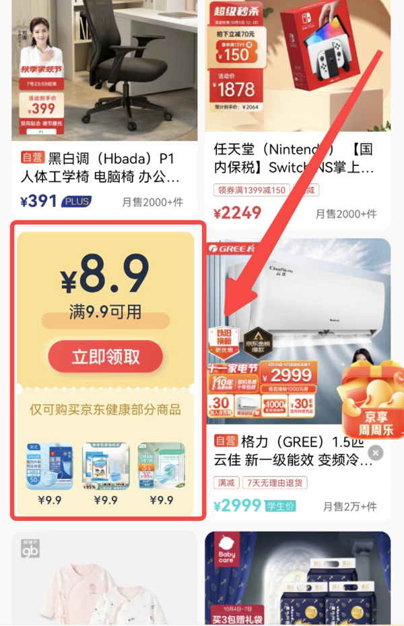Tap the 领券满1399减150 coupon tag
The image size is (404, 626).
pos(251,190)
